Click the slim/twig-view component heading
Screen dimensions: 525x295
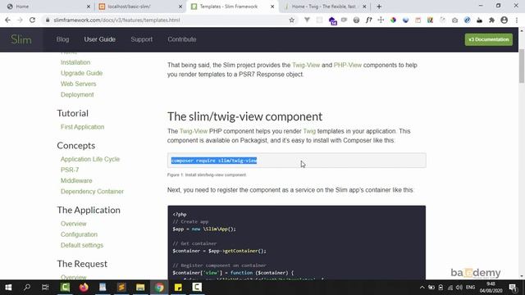click(244, 116)
